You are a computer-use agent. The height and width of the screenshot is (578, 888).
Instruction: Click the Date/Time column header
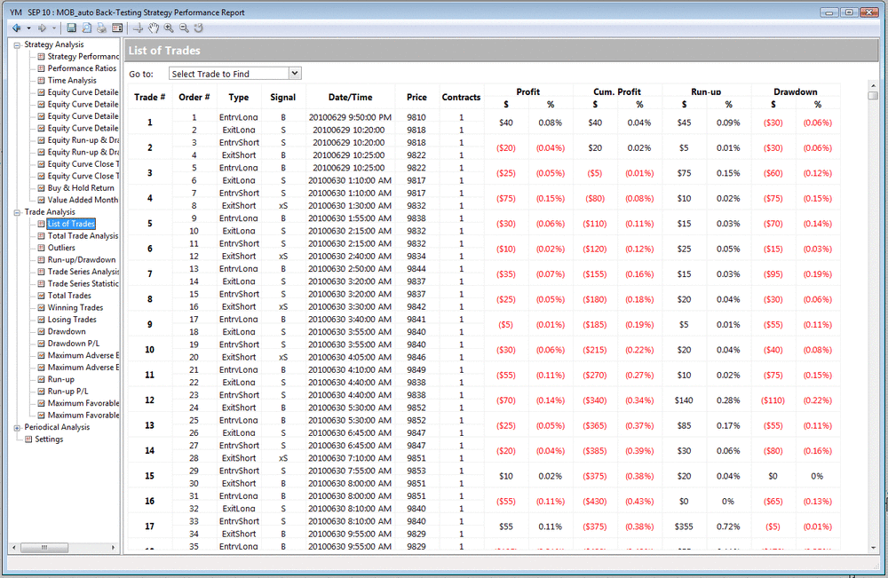(x=351, y=98)
